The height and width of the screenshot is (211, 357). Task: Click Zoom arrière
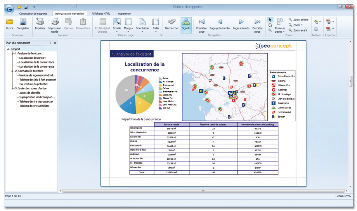tap(298, 20)
